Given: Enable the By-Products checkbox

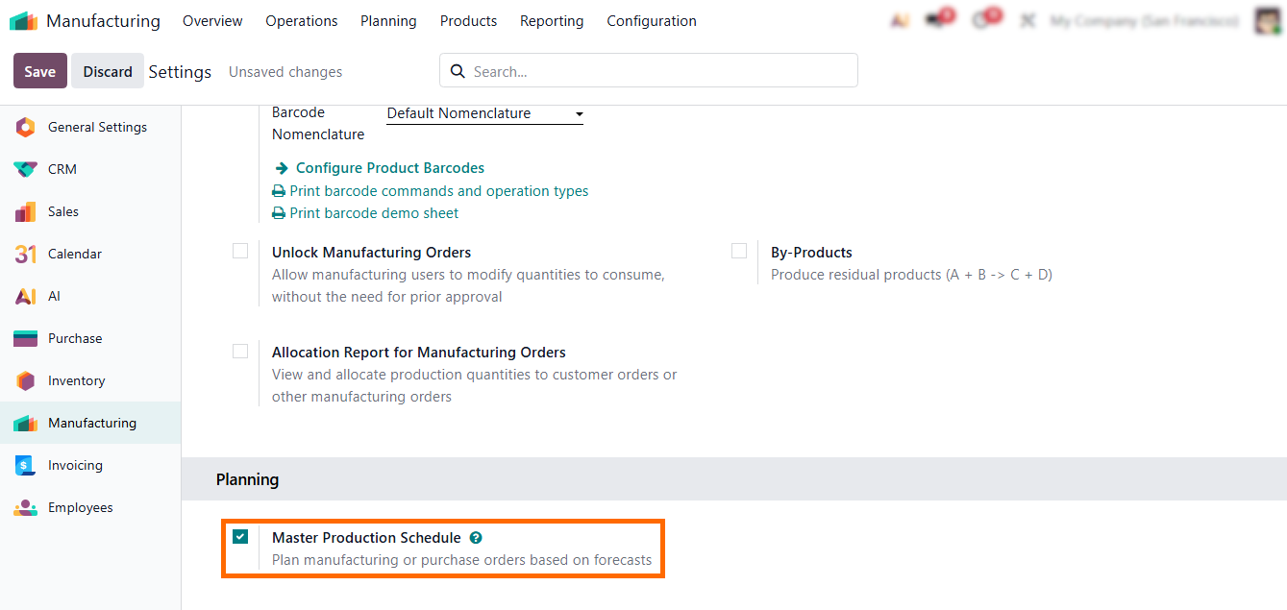Looking at the screenshot, I should point(739,252).
